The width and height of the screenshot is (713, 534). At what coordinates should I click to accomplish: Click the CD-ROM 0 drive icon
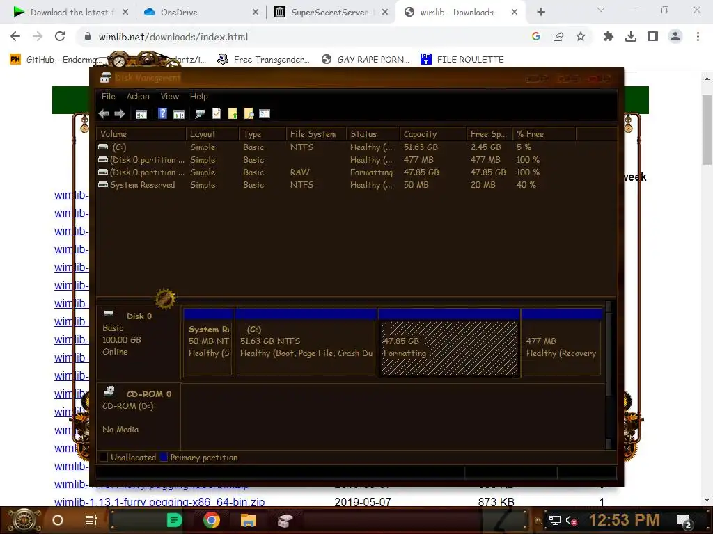click(x=109, y=391)
